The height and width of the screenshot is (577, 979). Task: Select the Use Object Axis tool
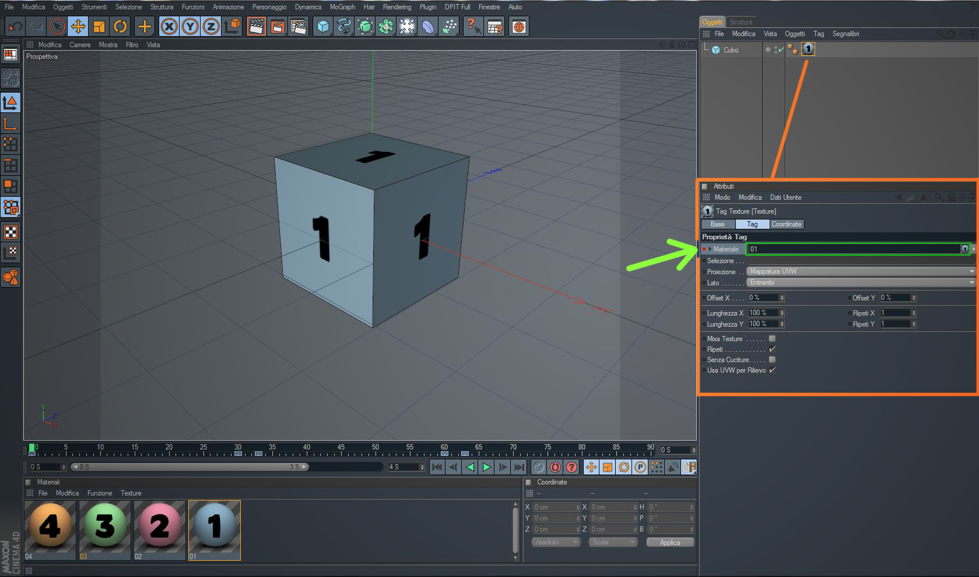point(10,123)
